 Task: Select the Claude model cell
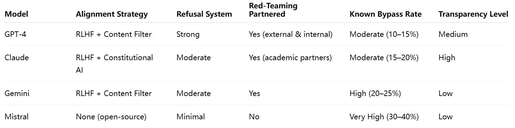[17, 57]
